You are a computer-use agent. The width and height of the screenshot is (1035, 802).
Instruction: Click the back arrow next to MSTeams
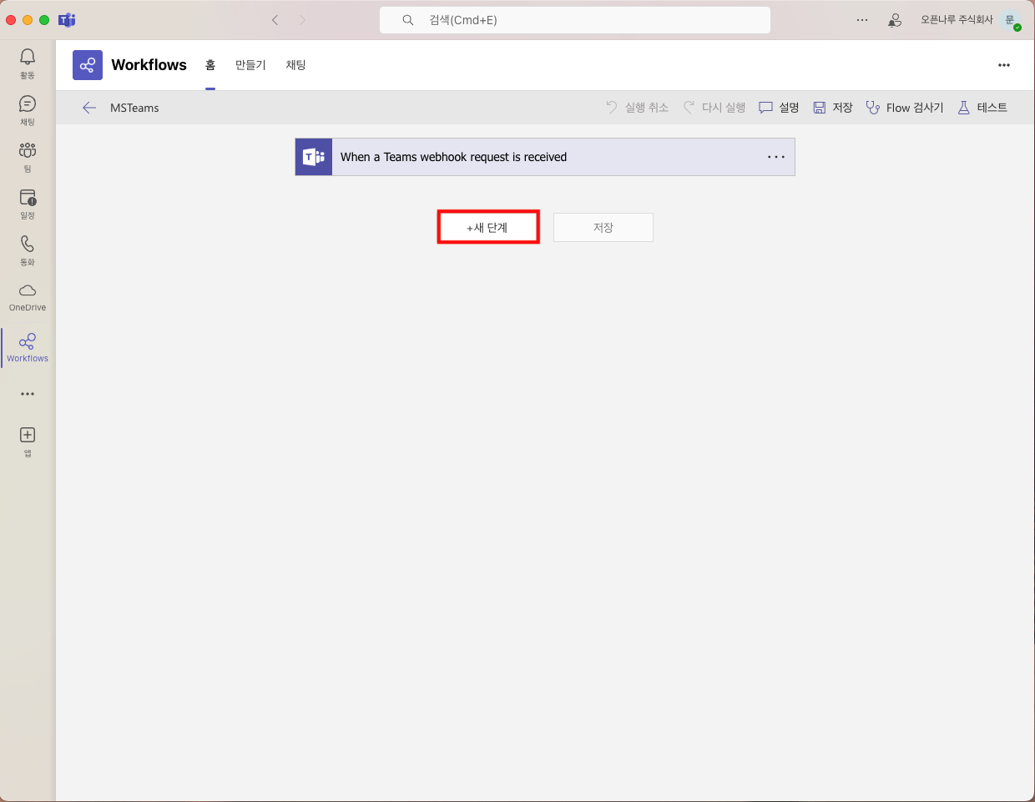click(x=89, y=108)
